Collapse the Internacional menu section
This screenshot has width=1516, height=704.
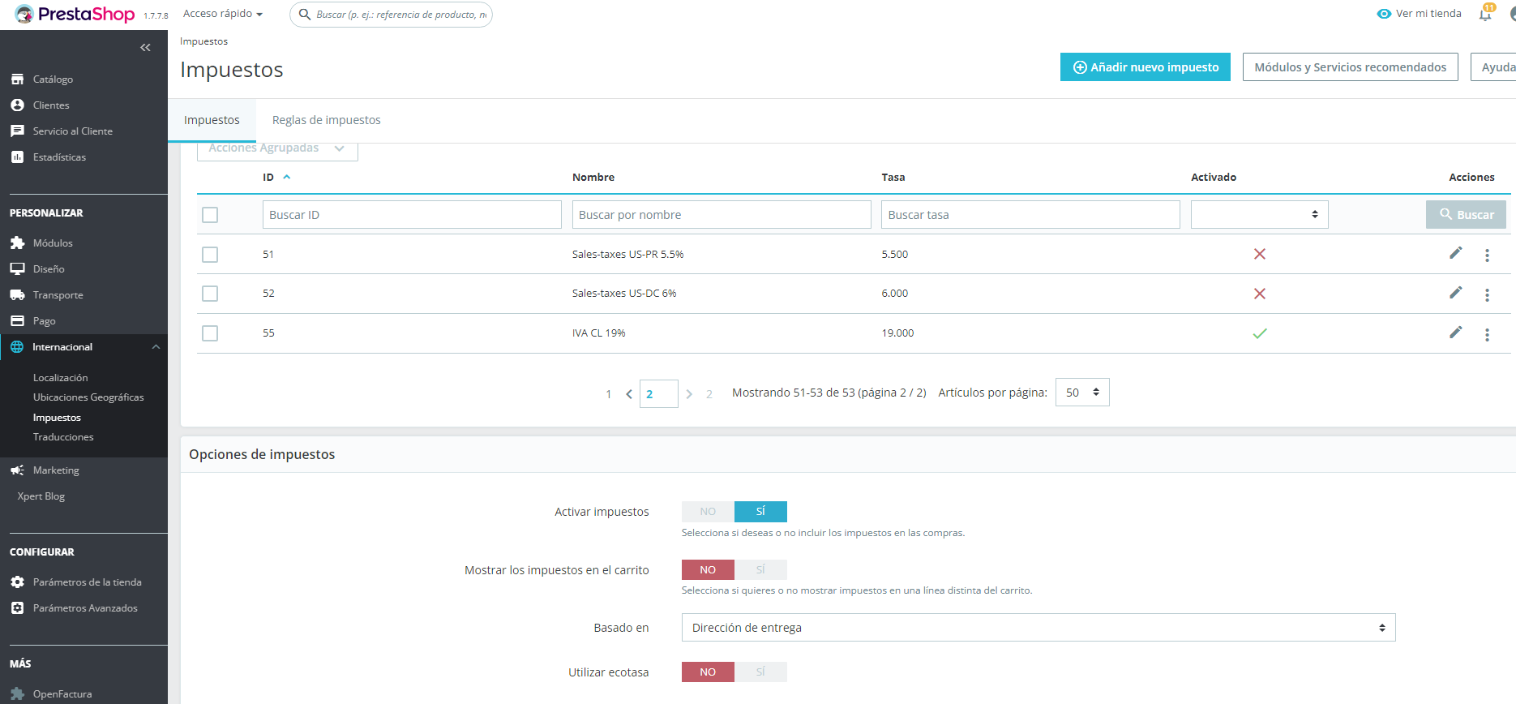[156, 347]
